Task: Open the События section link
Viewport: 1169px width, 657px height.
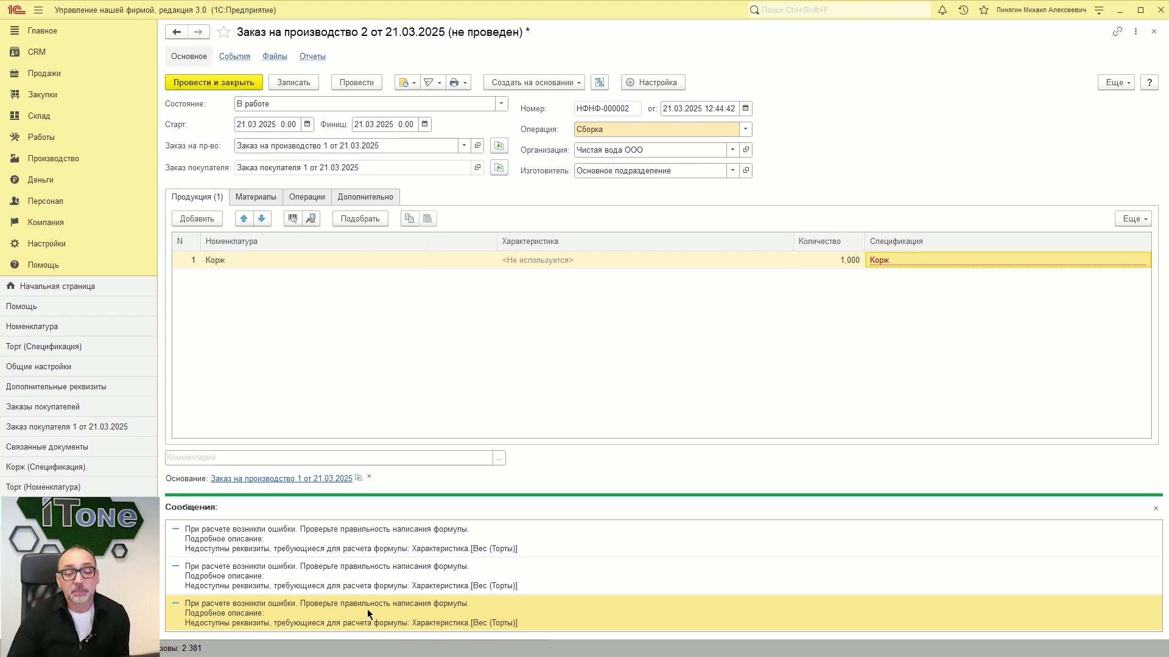Action: pyautogui.click(x=234, y=56)
